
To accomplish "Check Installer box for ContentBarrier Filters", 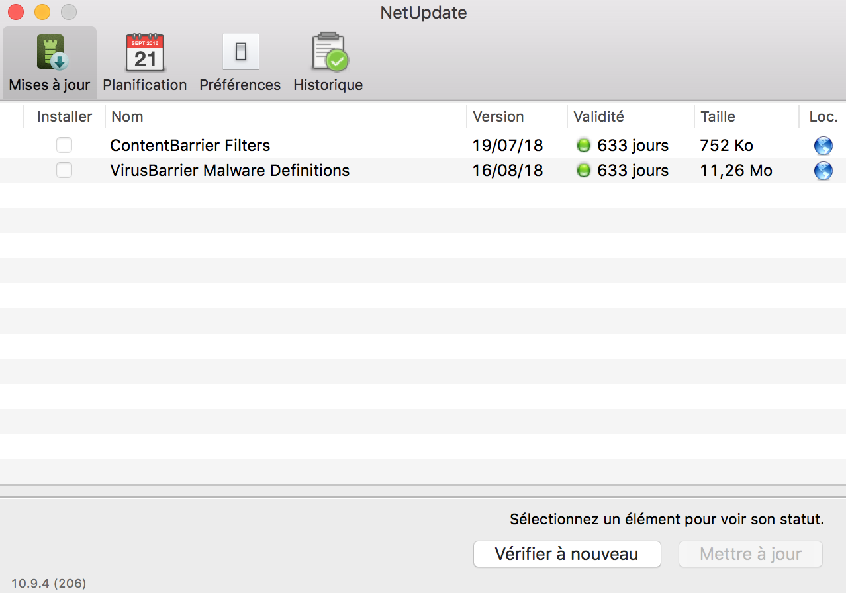I will [64, 145].
